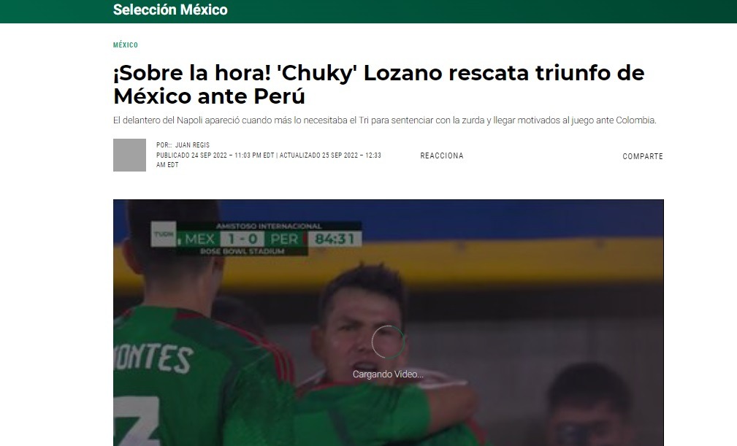Click the gray author avatar placeholder
Screen dimensions: 737x446
(129, 155)
